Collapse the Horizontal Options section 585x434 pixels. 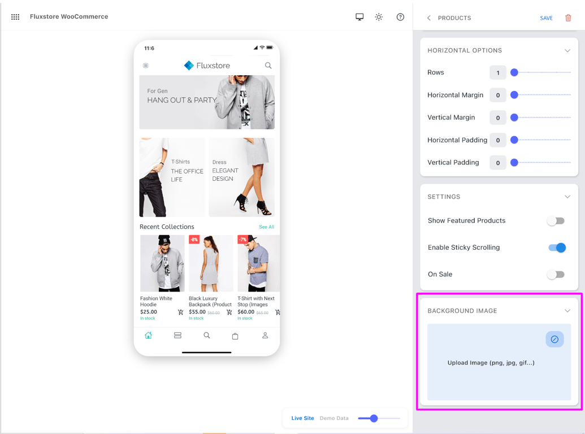pos(567,50)
